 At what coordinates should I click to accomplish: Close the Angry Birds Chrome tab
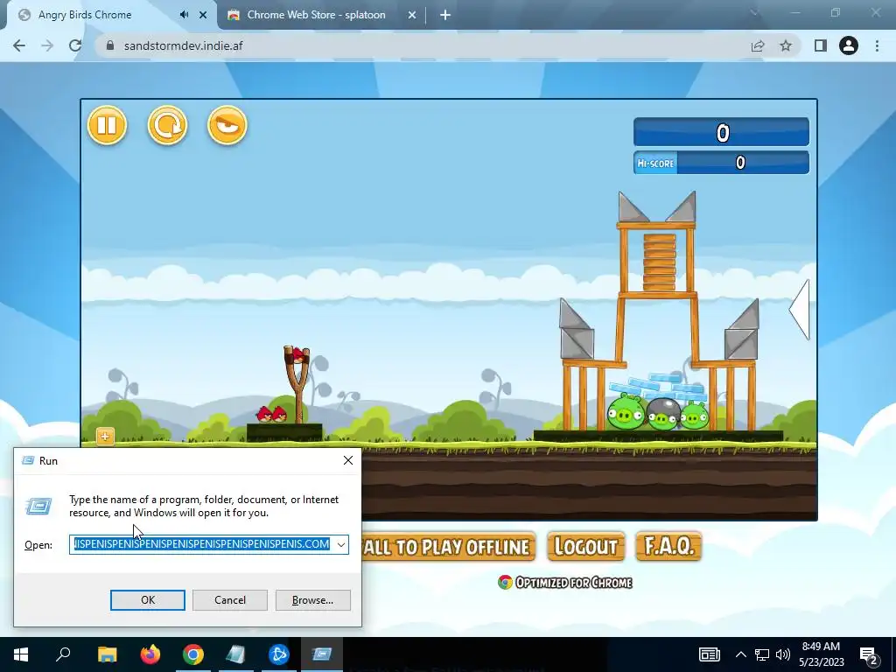click(x=203, y=15)
